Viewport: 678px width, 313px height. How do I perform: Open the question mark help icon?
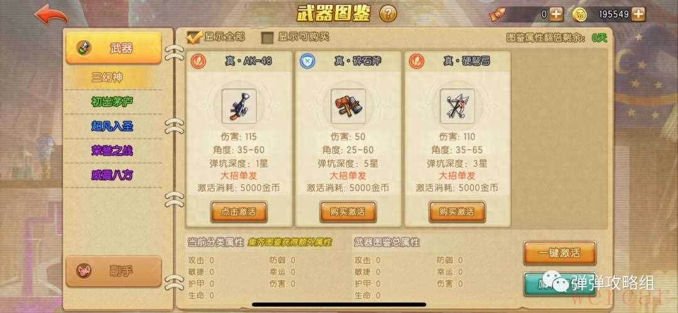tap(388, 14)
